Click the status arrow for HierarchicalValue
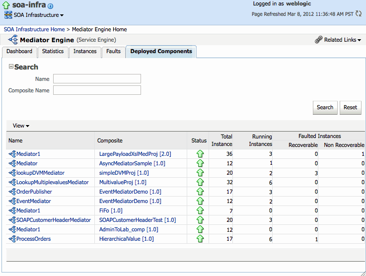The image size is (366, 276). [x=200, y=239]
